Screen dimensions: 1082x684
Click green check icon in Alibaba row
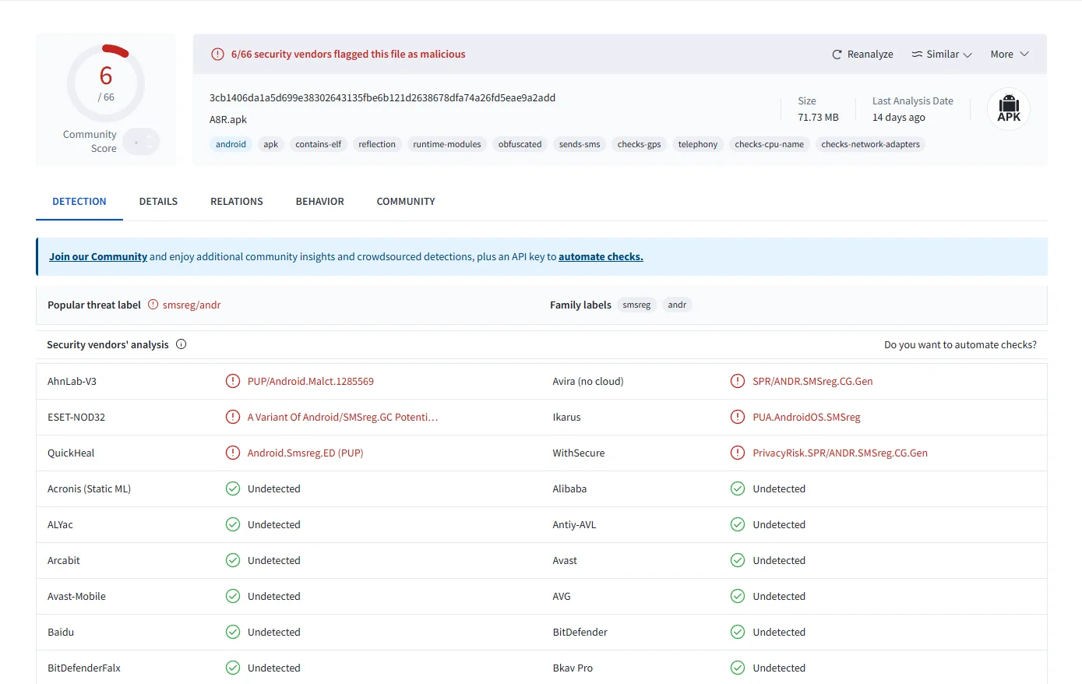coord(737,489)
